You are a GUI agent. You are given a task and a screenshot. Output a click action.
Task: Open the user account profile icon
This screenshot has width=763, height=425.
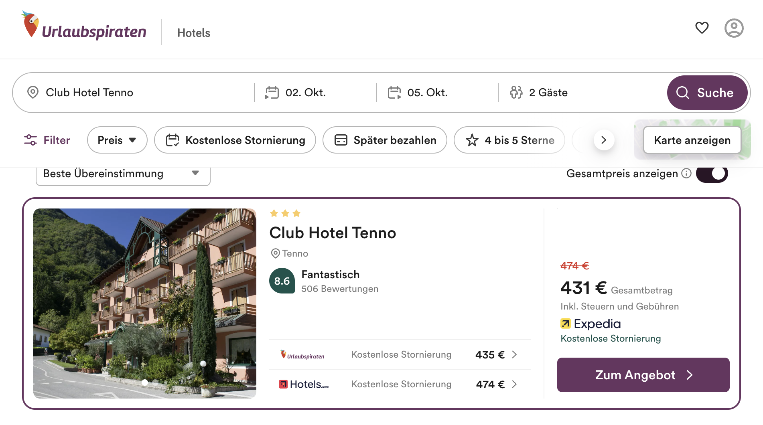pyautogui.click(x=734, y=28)
